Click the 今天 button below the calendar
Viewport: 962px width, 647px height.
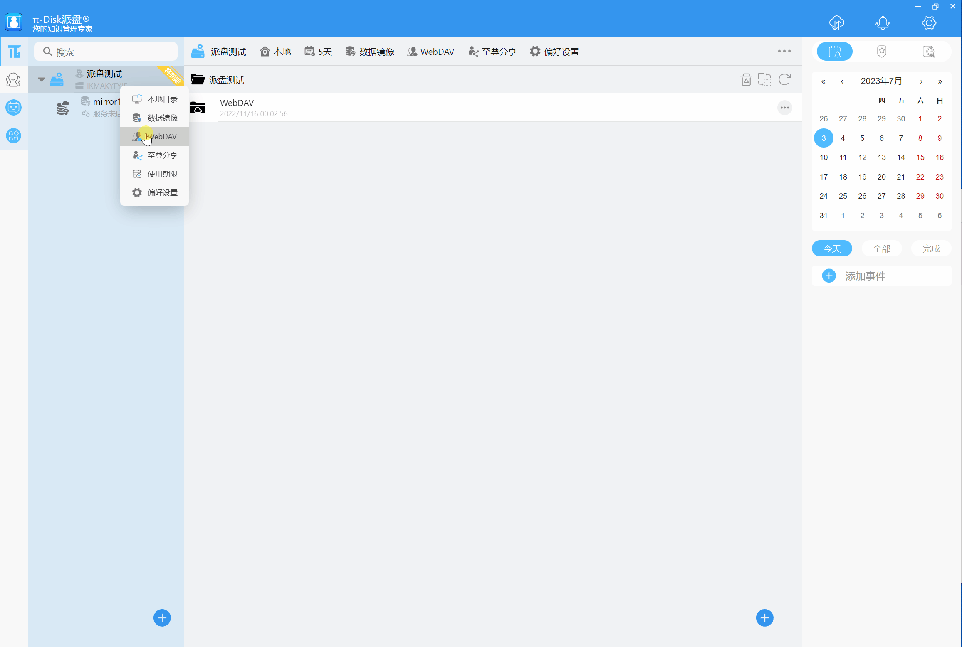coord(831,248)
